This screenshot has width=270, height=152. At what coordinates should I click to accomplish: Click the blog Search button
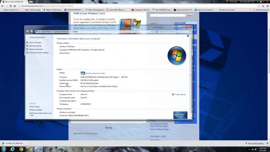point(190,15)
